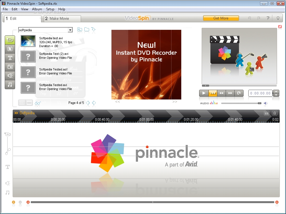
Task: Open the Setup menu
Action: [x=50, y=9]
